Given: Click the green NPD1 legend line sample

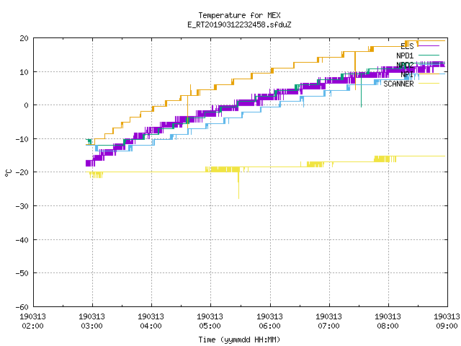Looking at the screenshot, I should [429, 55].
